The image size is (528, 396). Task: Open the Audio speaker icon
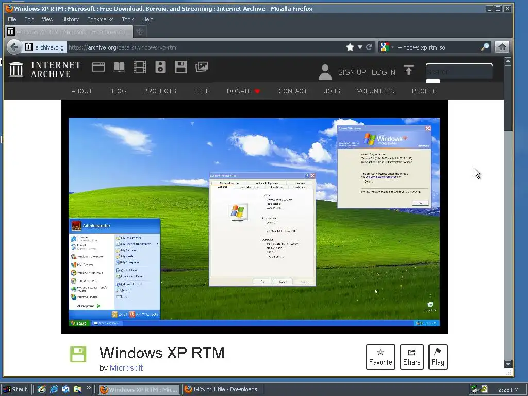pyautogui.click(x=160, y=67)
